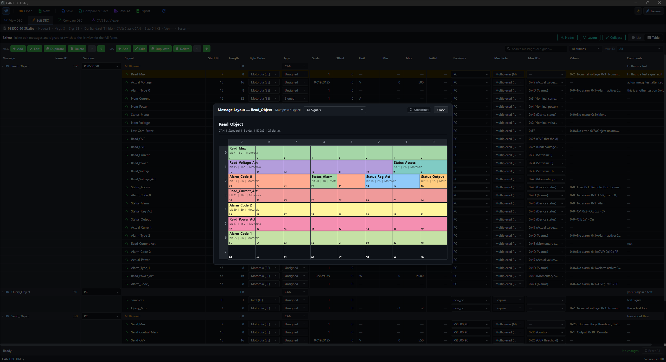Click the magnifier icon in the search box

click(508, 49)
